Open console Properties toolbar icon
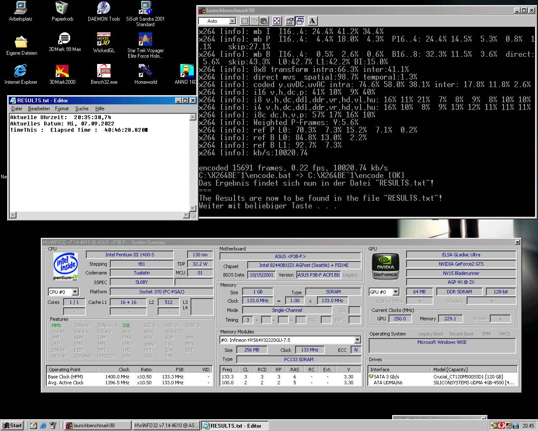The height and width of the screenshot is (431, 538). [290, 21]
